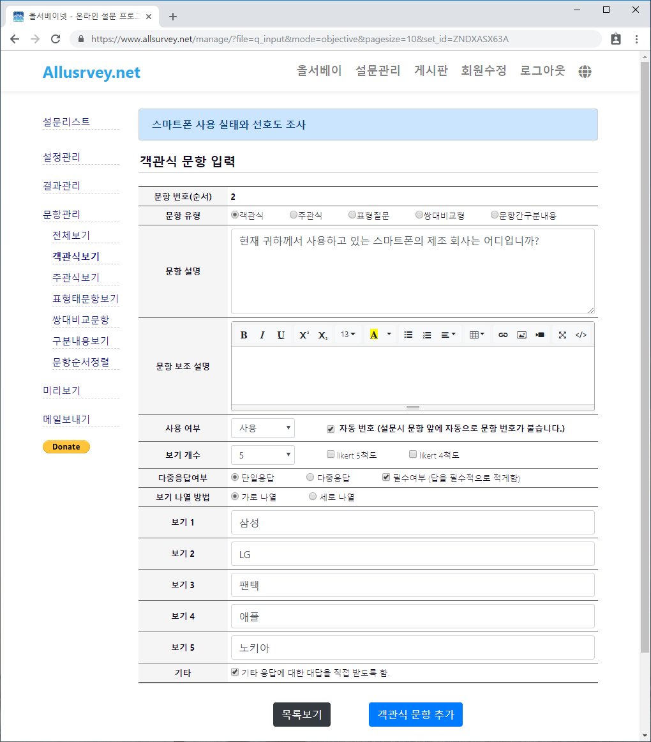
Task: Toggle bold formatting in the editor toolbar
Action: [244, 335]
